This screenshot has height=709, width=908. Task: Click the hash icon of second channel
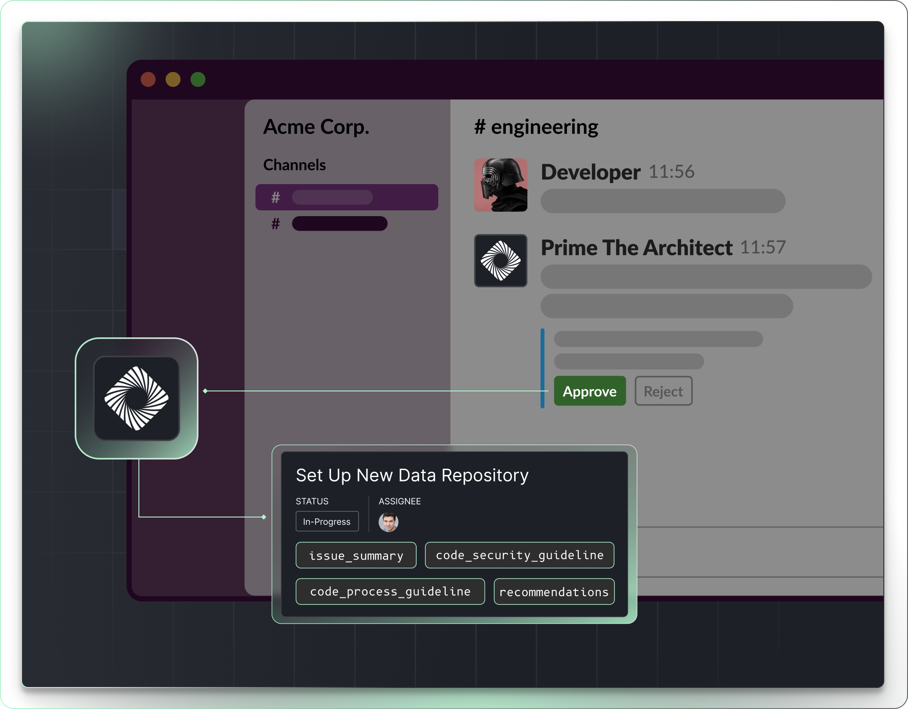pos(276,224)
